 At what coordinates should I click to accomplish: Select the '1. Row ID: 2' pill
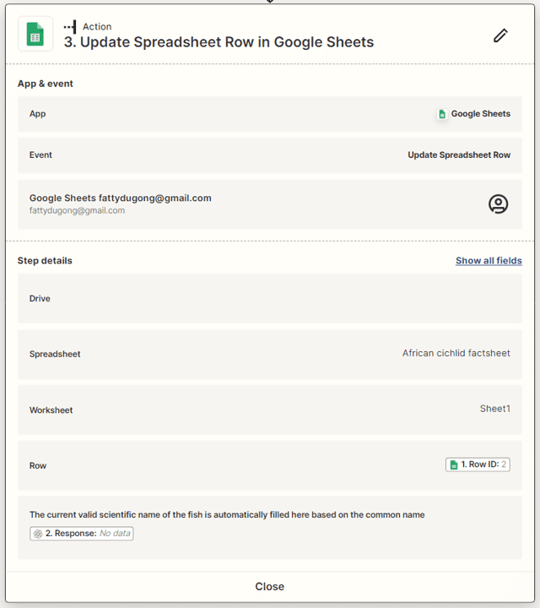(478, 464)
